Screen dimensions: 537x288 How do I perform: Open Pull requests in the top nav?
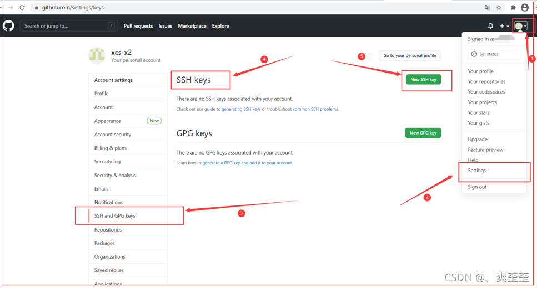point(138,26)
